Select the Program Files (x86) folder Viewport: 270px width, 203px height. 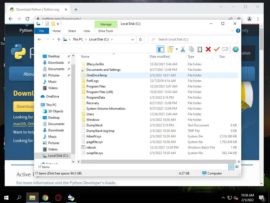pos(159,92)
